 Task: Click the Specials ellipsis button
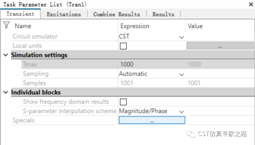pyautogui.click(x=152, y=120)
